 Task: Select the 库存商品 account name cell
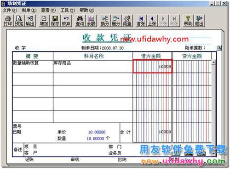click(x=93, y=67)
